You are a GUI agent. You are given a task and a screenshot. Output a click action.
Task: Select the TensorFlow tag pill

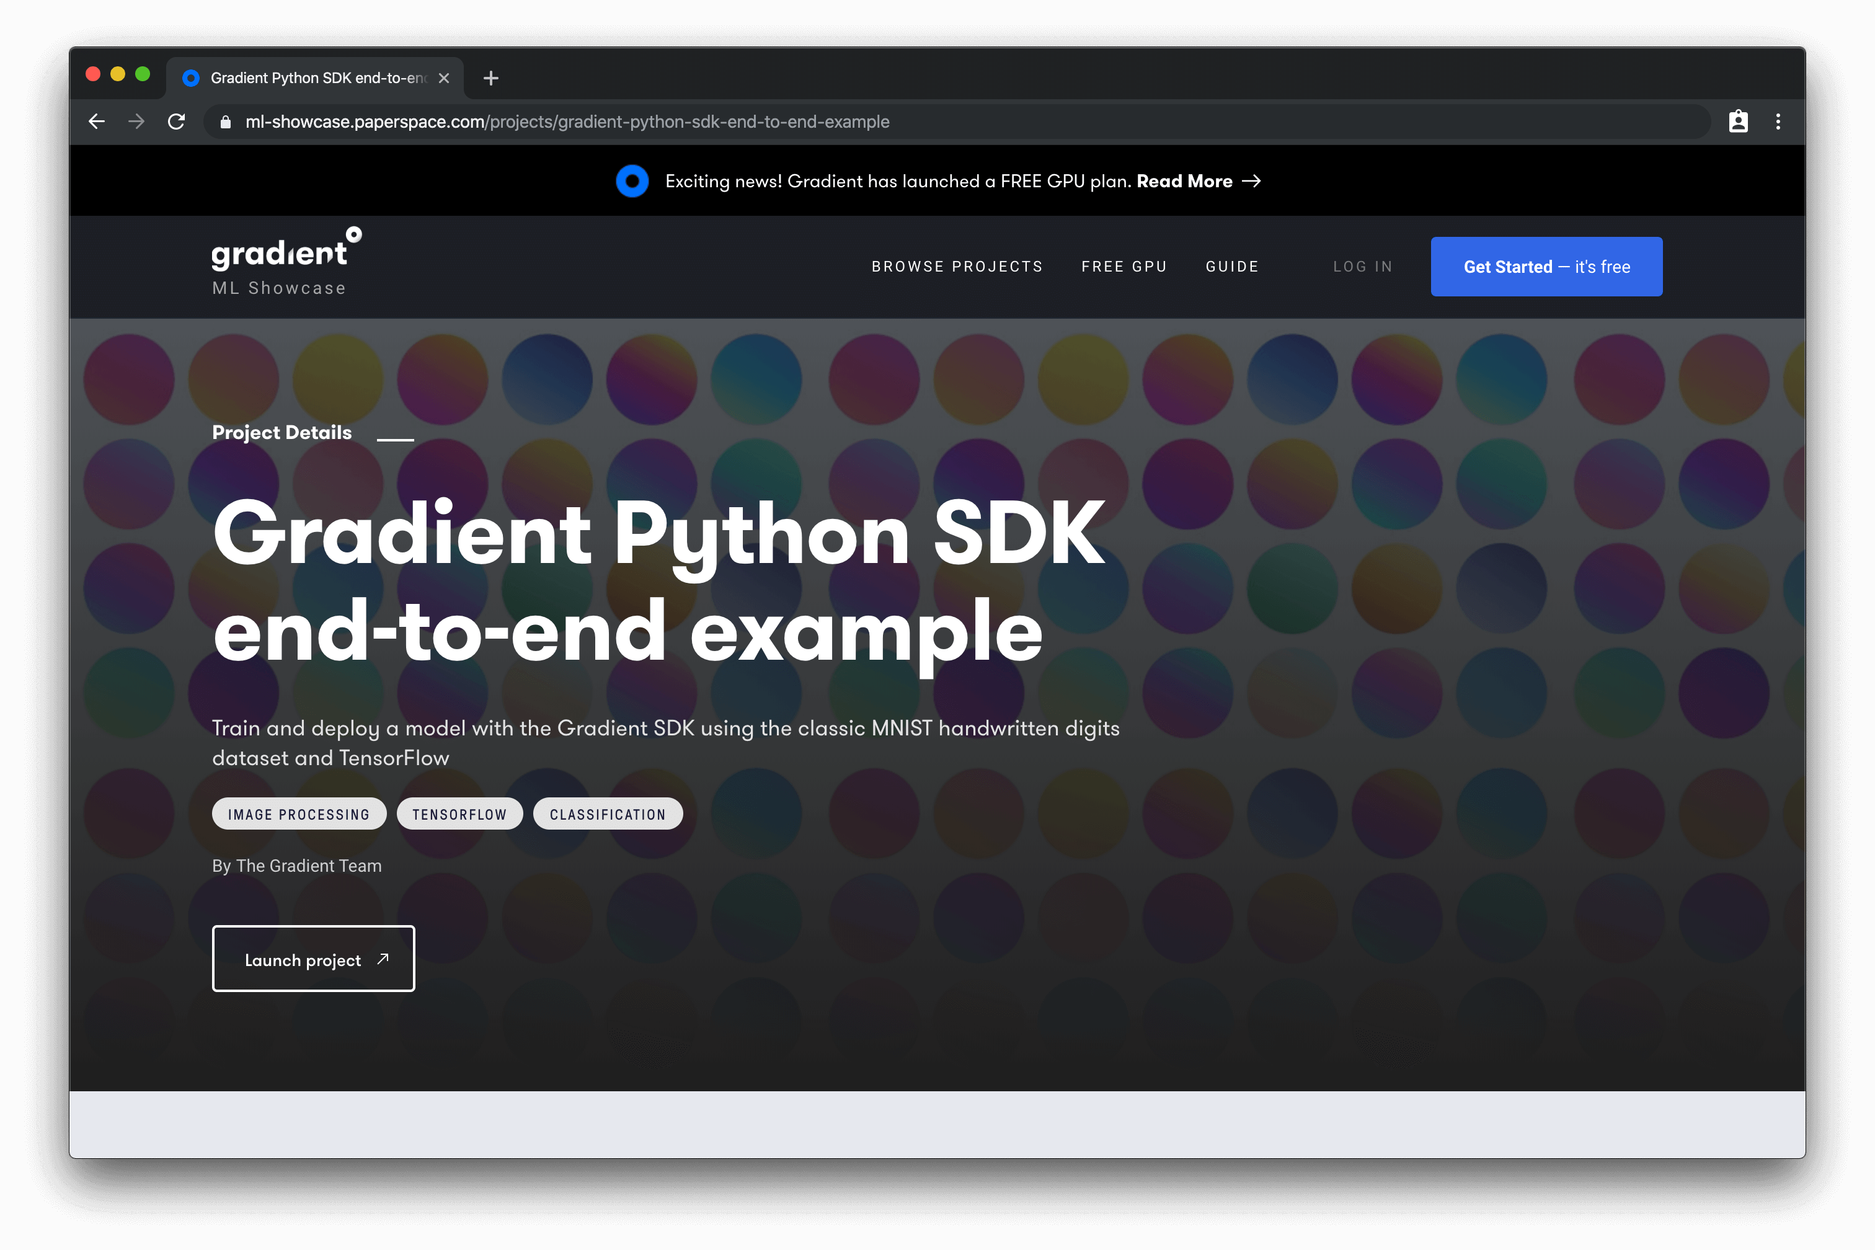[459, 814]
